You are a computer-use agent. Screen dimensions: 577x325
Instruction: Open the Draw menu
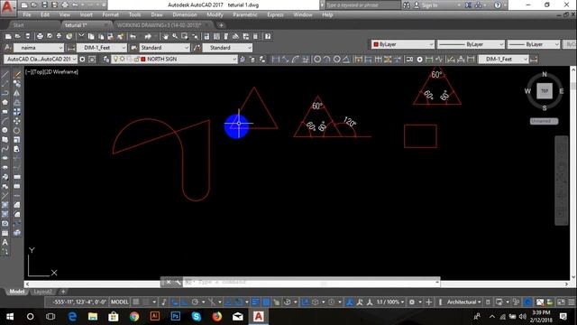tap(157, 14)
